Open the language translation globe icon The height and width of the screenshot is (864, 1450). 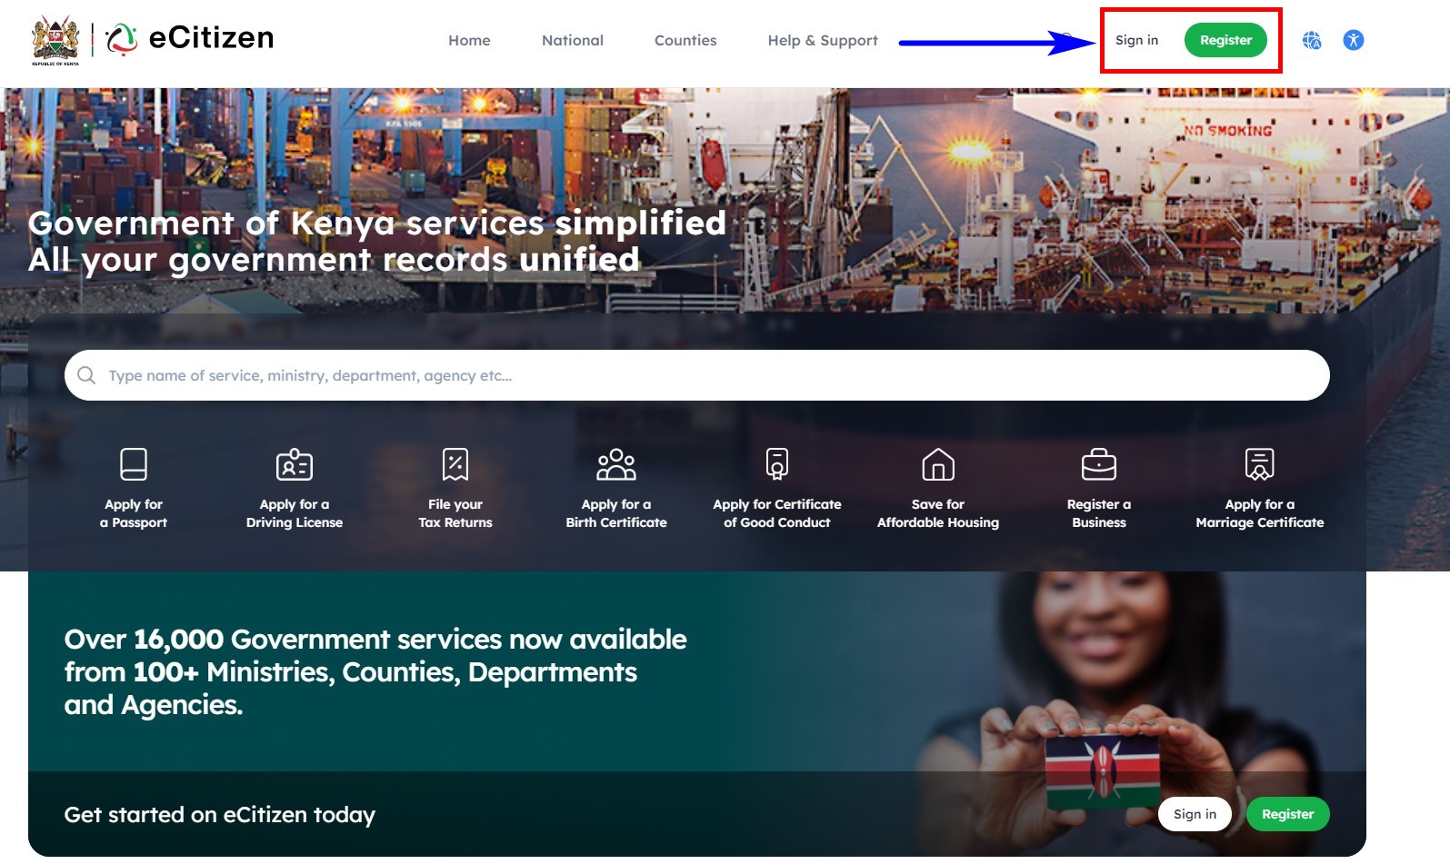1311,40
